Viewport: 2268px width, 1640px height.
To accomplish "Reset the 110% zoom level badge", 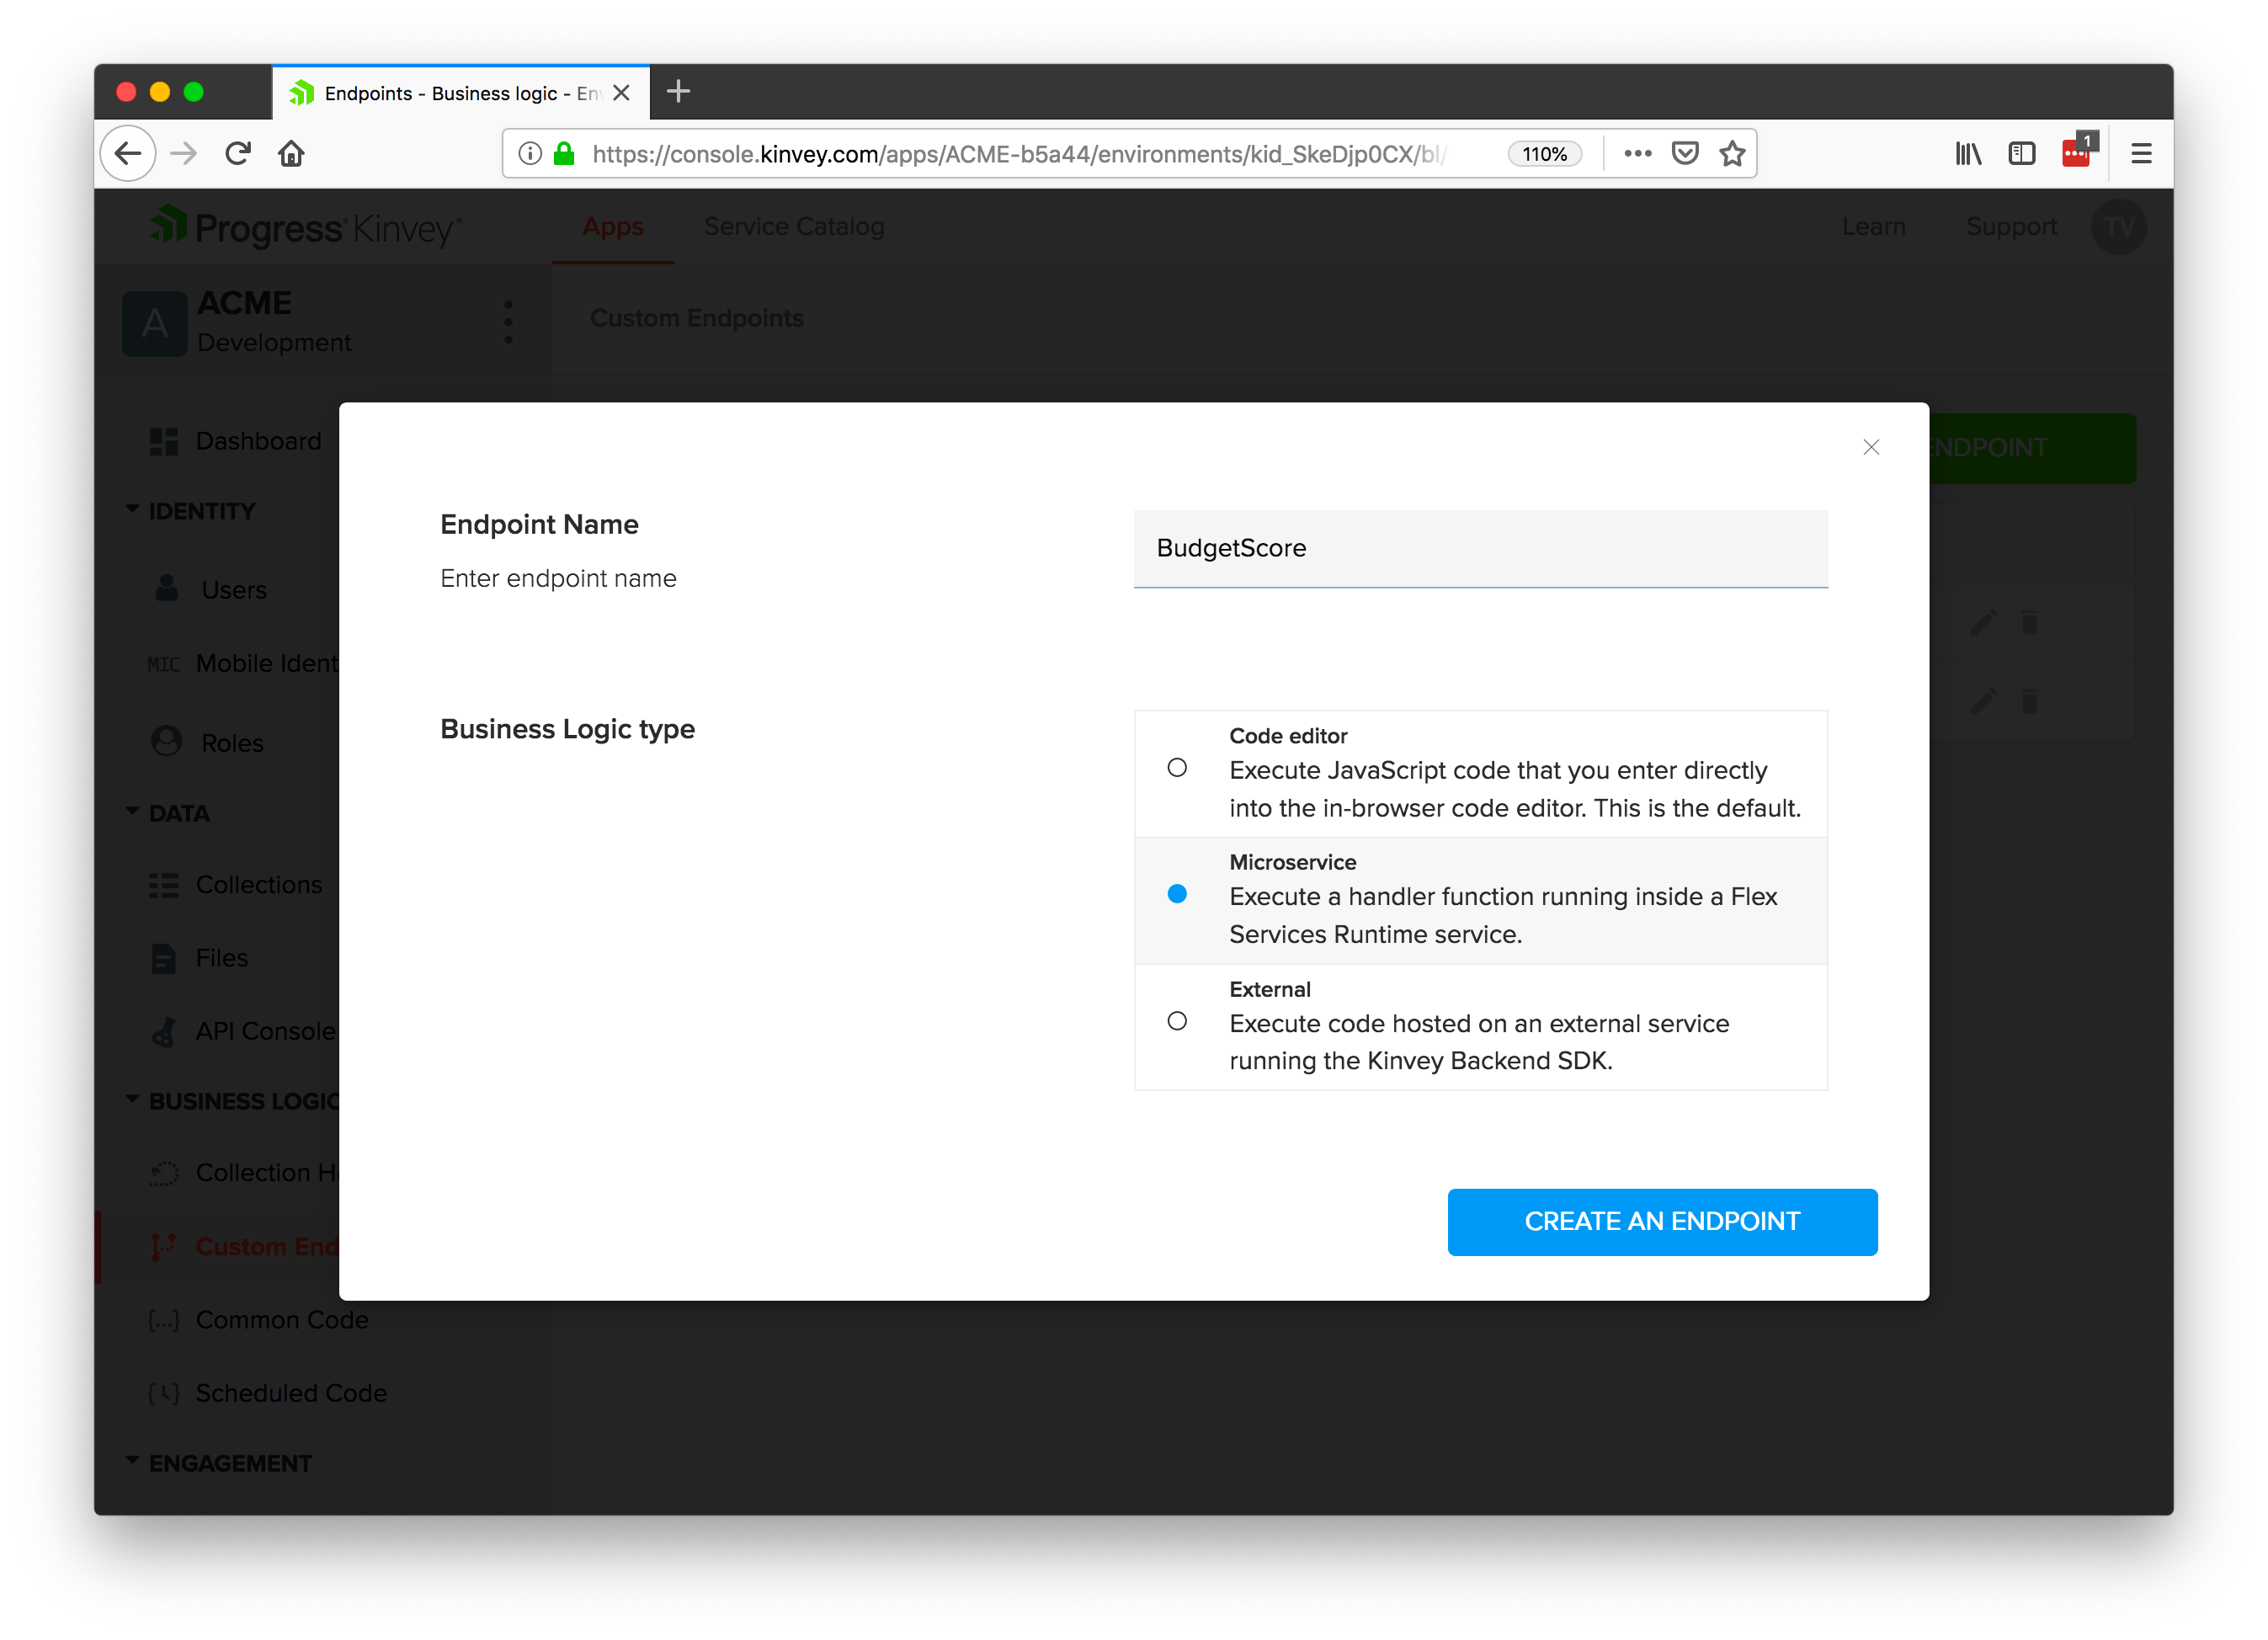I will click(x=1544, y=154).
